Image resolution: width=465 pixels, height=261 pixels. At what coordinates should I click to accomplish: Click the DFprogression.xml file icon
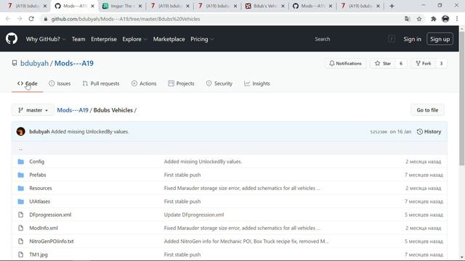tap(21, 215)
